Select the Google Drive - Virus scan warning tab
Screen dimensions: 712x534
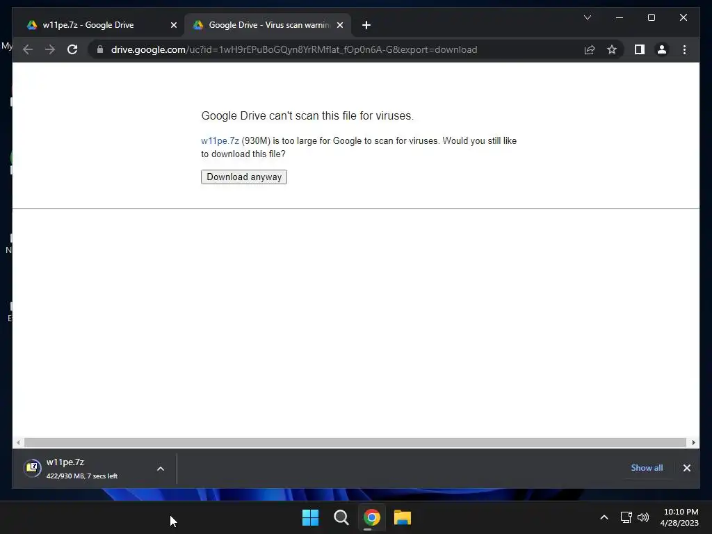(x=268, y=25)
